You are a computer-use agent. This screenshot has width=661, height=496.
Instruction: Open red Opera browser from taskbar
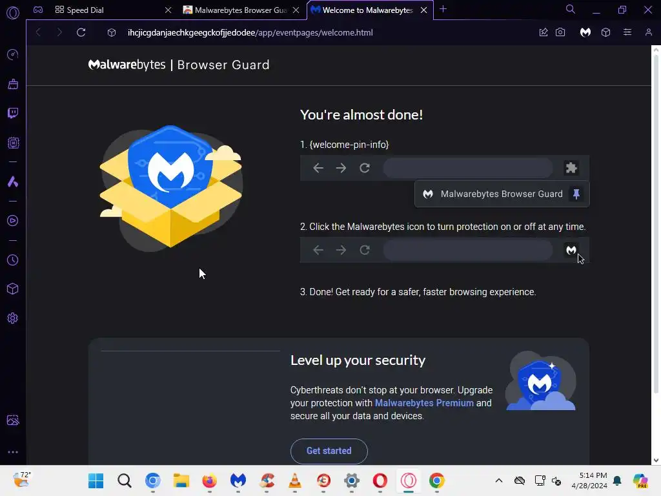[380, 480]
